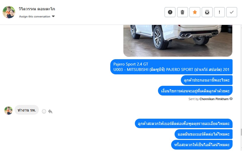
Task: Open the customer name วิไลวรรณ ดอนตะโก
Action: tap(37, 9)
